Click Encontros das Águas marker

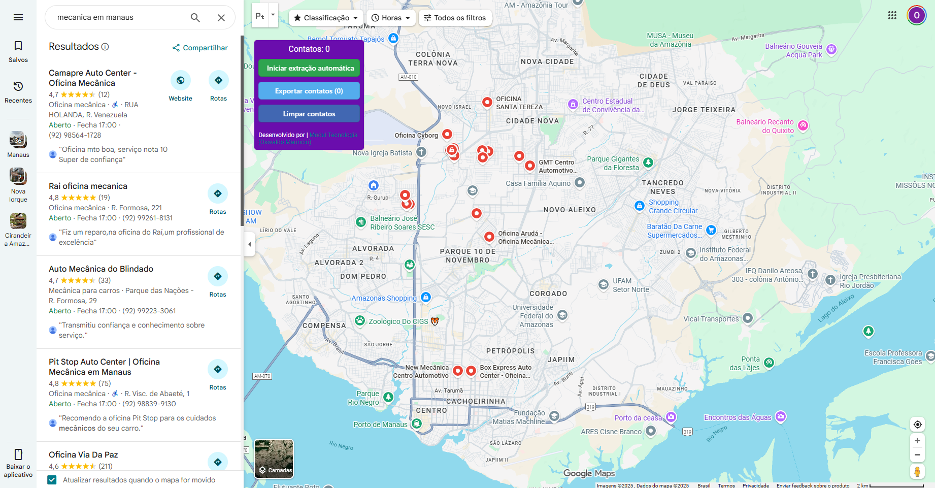(781, 417)
